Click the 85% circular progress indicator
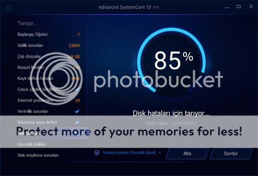 click(171, 62)
